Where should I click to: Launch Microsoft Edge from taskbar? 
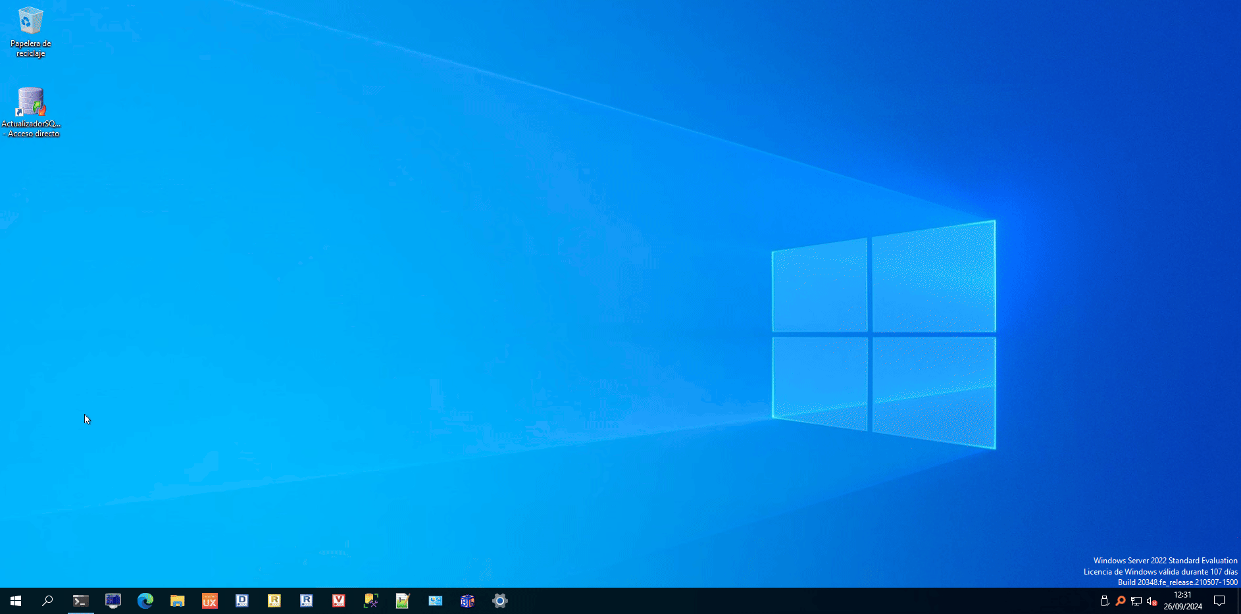point(145,601)
